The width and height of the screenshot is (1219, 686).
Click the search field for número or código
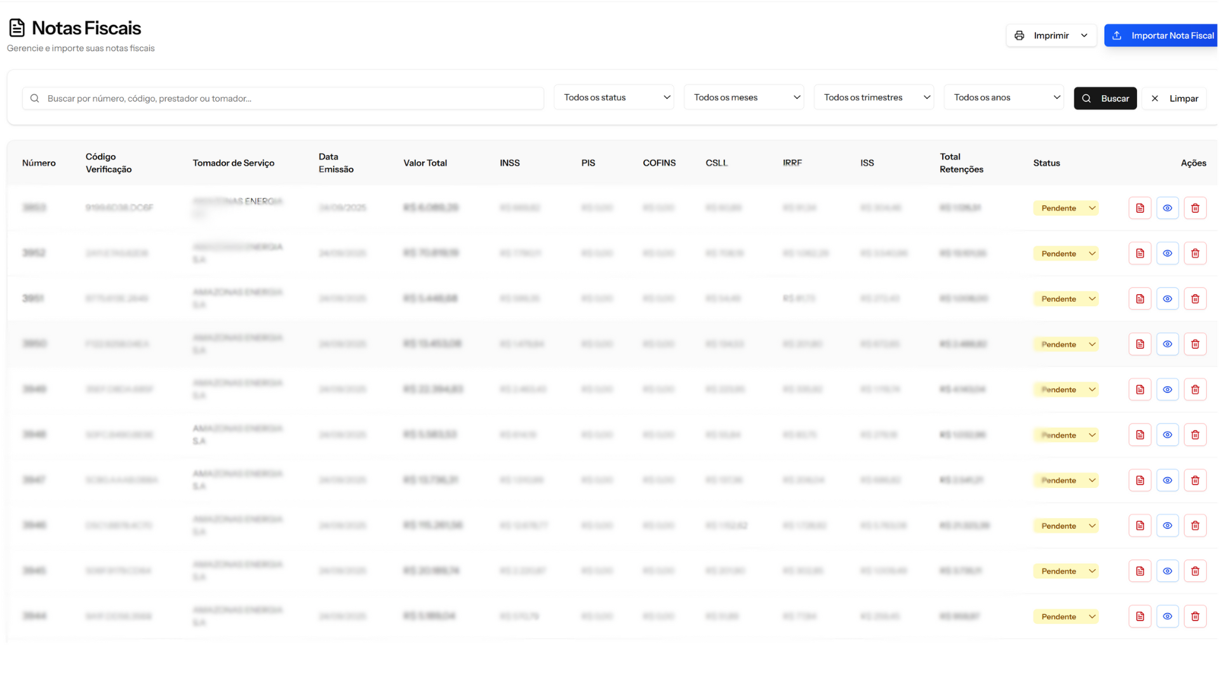tap(283, 98)
